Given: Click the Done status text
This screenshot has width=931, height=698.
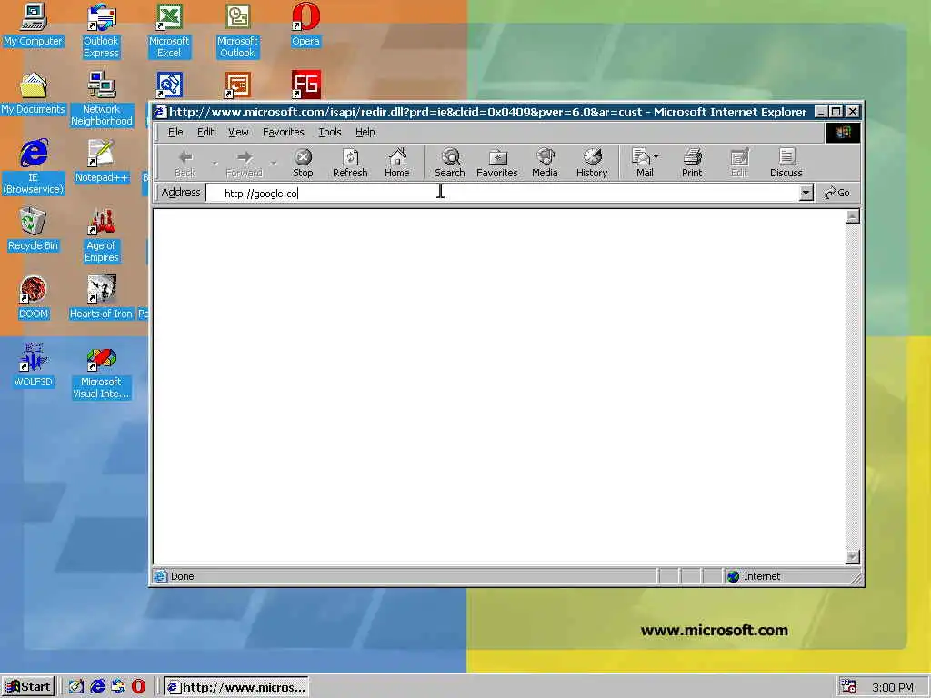Looking at the screenshot, I should [x=182, y=576].
